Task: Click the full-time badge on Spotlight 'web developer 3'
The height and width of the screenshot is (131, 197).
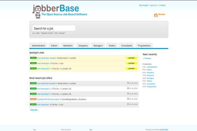Action: coord(33,68)
